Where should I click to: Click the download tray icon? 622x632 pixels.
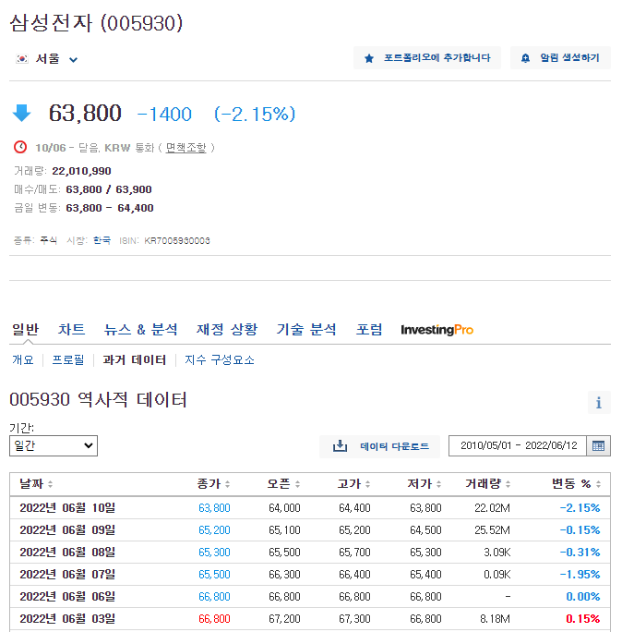tap(340, 445)
